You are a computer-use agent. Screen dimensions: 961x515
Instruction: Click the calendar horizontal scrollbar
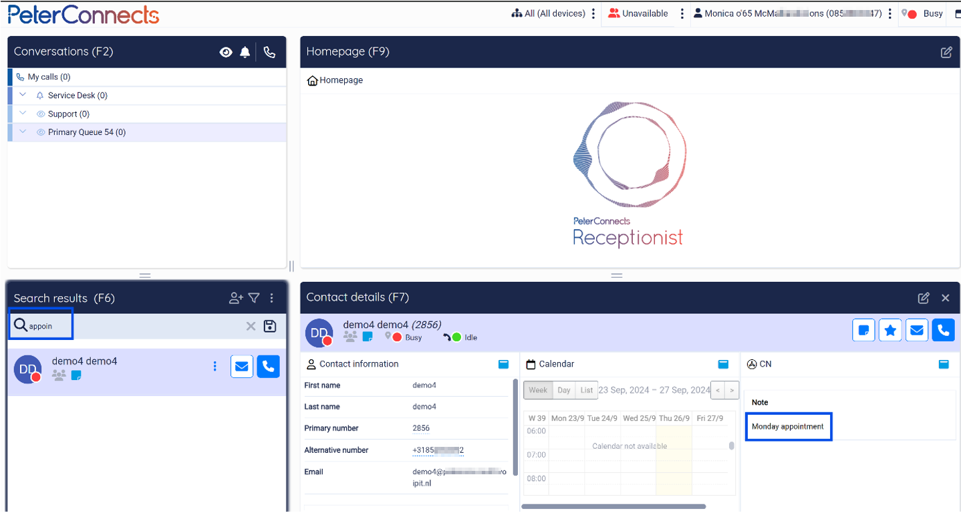tap(613, 506)
